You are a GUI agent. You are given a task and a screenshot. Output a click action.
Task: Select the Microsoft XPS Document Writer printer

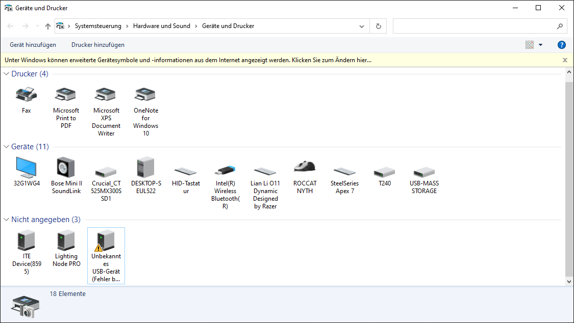click(x=106, y=95)
